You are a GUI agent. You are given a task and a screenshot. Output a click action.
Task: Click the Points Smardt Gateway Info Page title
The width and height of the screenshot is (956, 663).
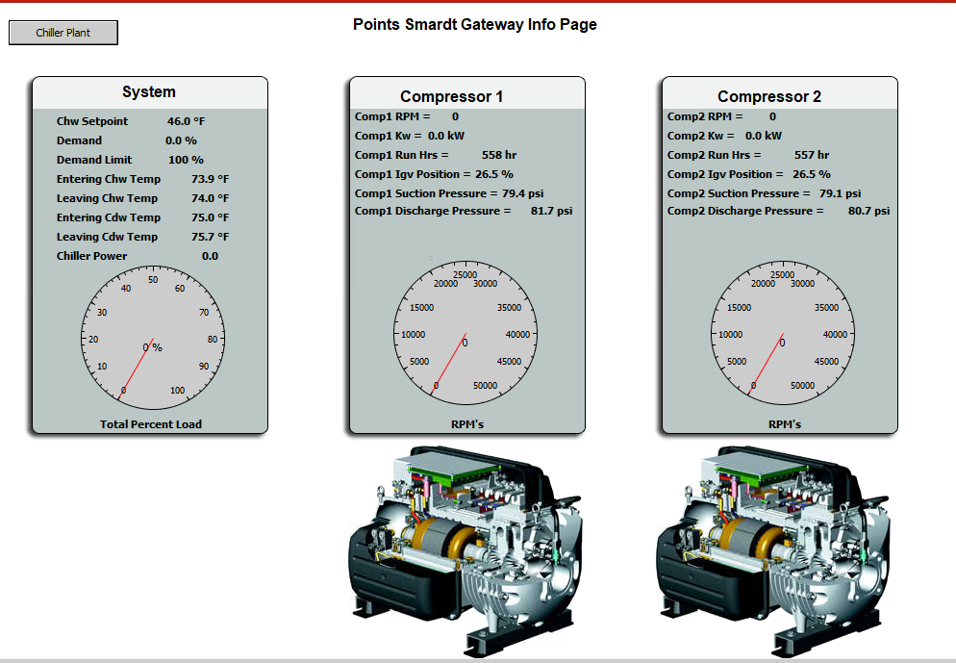point(475,25)
